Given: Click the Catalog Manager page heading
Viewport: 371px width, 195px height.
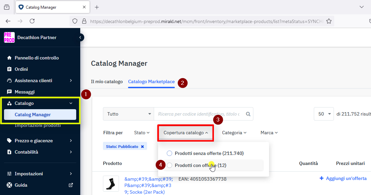Looking at the screenshot, I should 119,63.
